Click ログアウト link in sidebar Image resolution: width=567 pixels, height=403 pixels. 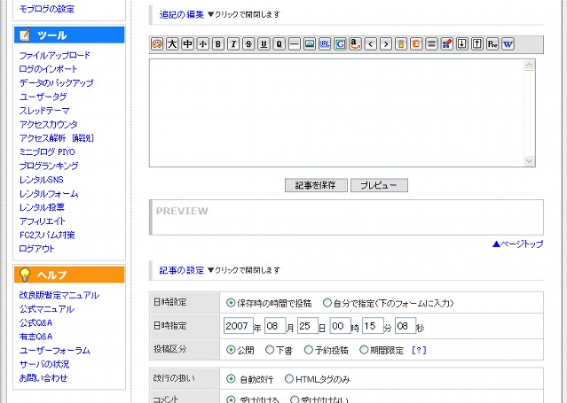click(x=36, y=249)
